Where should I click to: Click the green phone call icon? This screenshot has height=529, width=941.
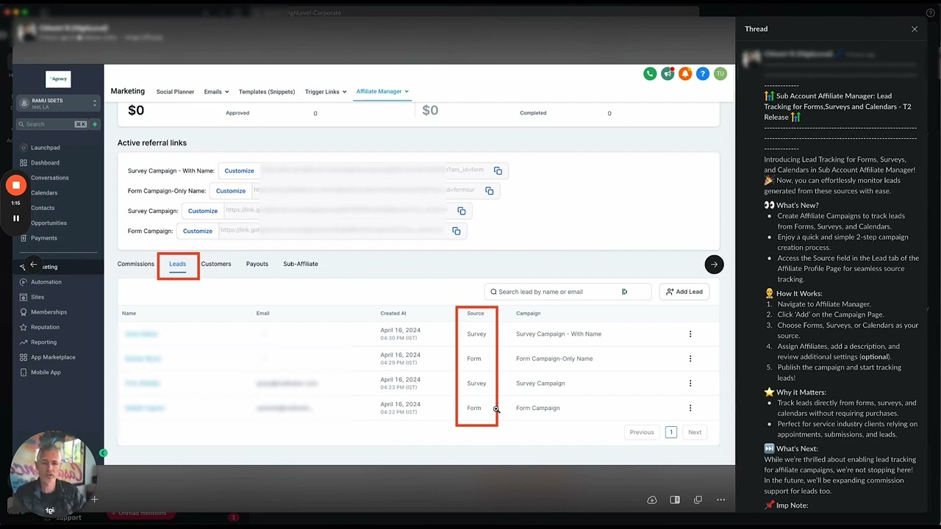650,73
